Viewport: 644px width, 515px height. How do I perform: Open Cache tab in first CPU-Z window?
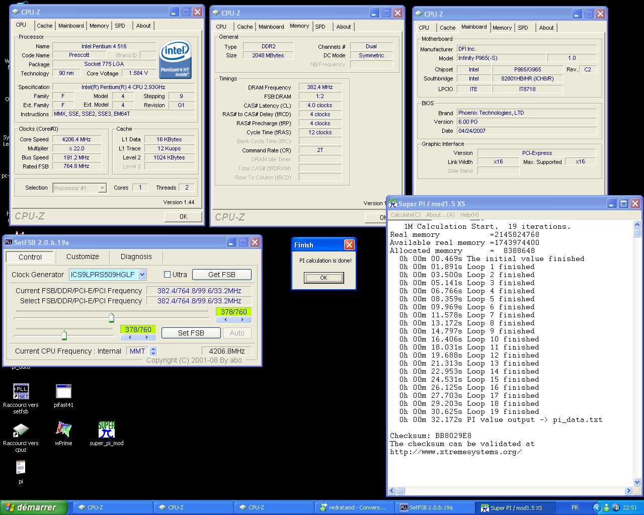pyautogui.click(x=44, y=26)
